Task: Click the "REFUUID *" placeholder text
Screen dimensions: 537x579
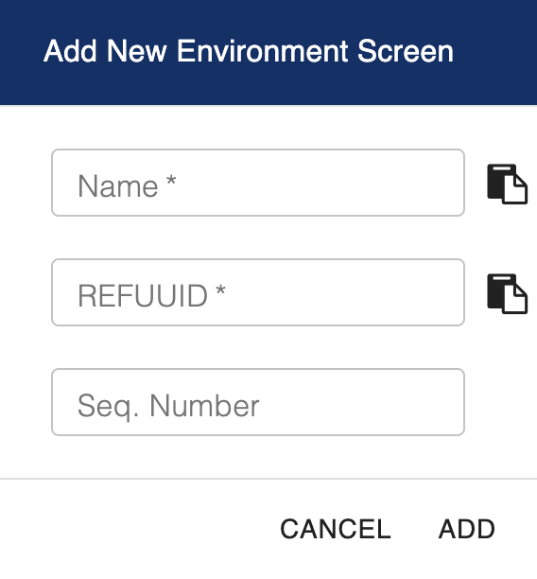Action: [x=151, y=296]
